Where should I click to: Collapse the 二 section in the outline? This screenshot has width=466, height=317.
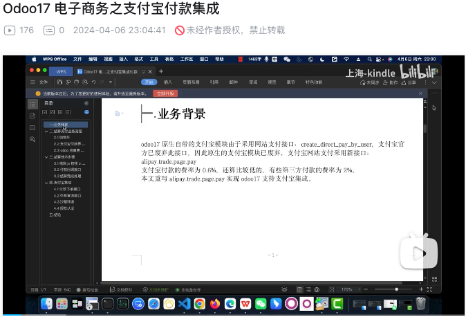[x=46, y=132]
